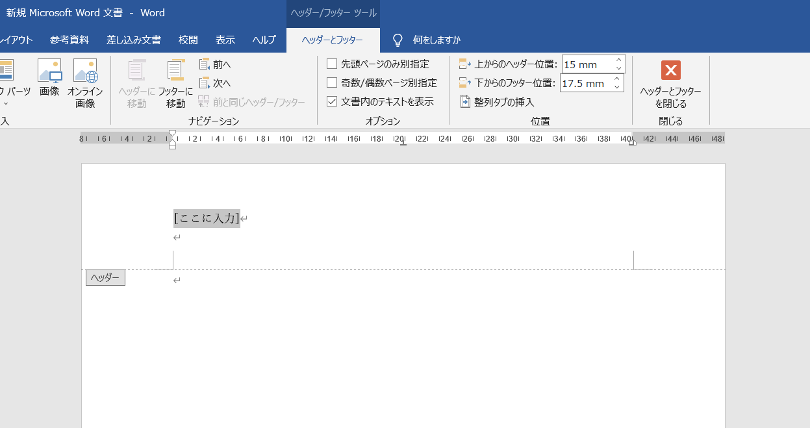Switch to the 校閲 ribbon tab
This screenshot has height=428, width=810.
(x=188, y=40)
